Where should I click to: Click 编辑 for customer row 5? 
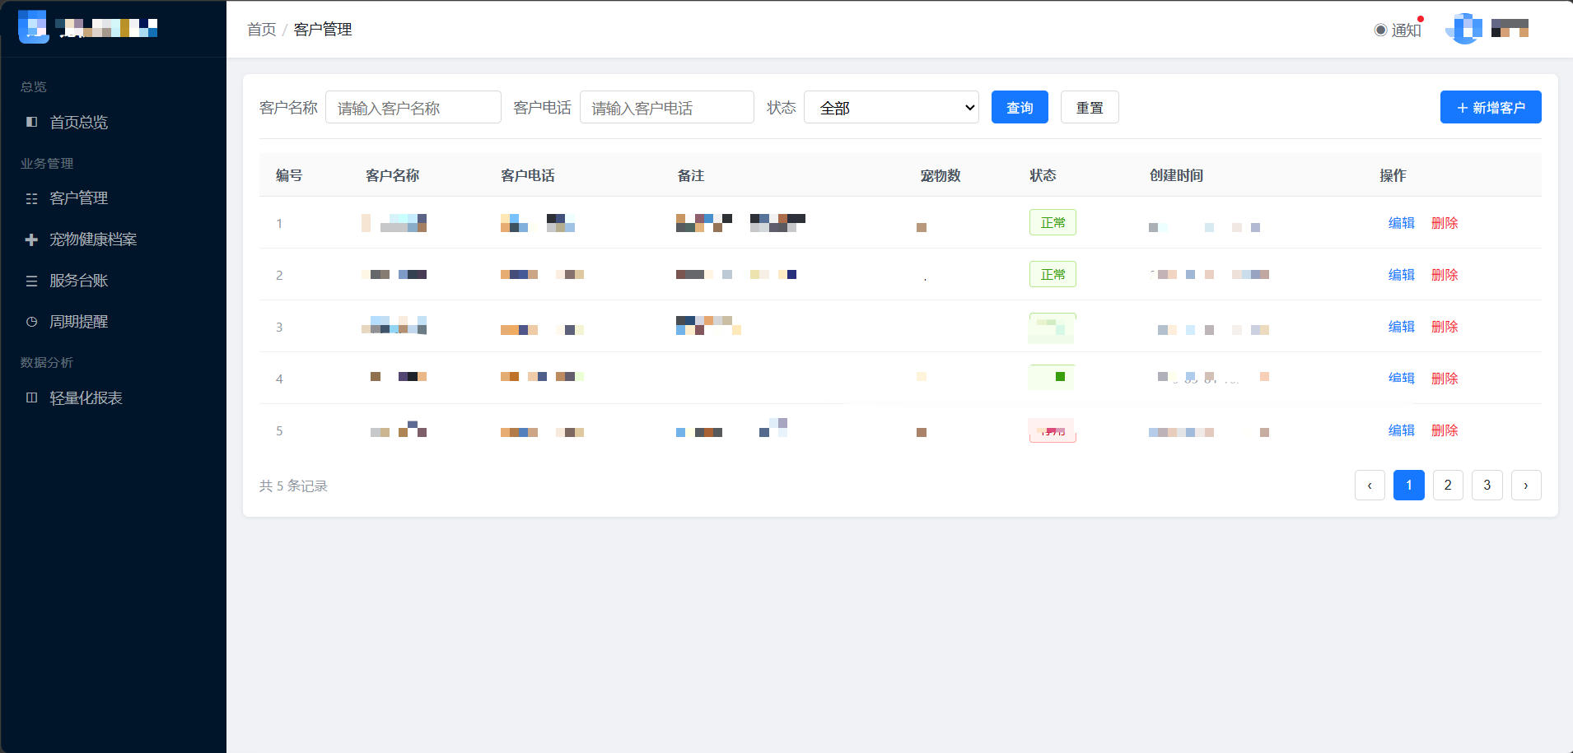coord(1402,430)
